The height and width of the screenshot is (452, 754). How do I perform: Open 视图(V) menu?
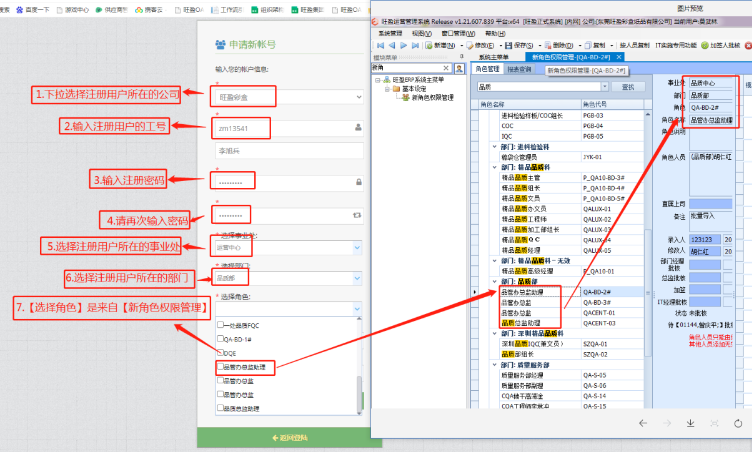422,34
